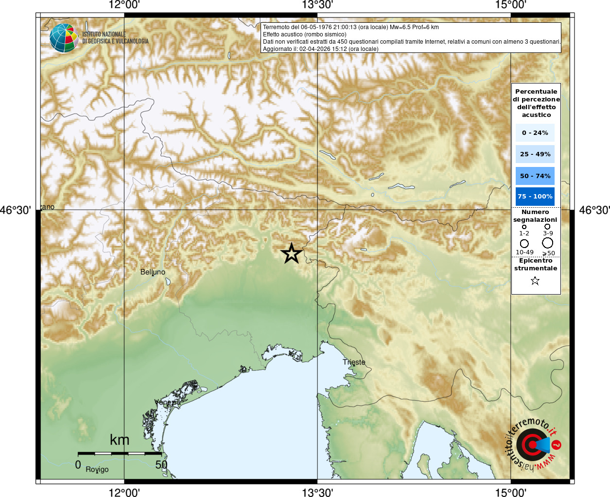The width and height of the screenshot is (610, 497).
Task: Select the 75 - 100% color swatch
Action: 535,196
